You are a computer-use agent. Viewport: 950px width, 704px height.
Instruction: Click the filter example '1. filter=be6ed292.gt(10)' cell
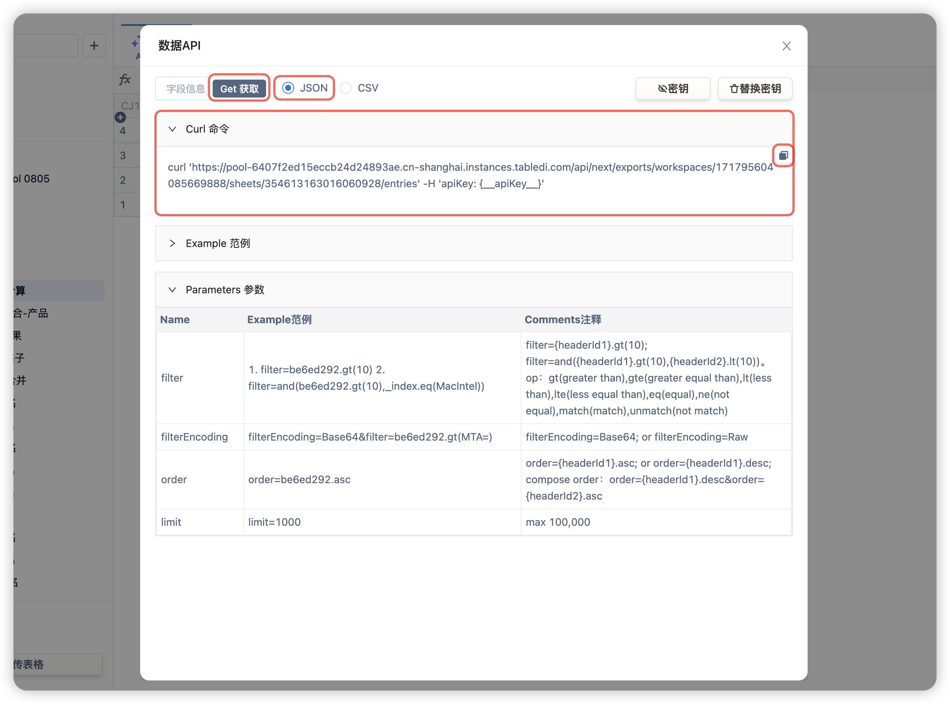pyautogui.click(x=382, y=378)
